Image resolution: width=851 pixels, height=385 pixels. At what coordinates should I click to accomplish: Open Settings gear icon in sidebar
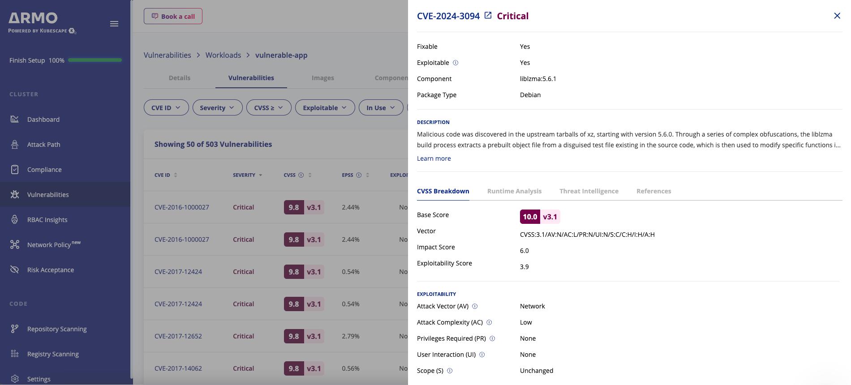tap(15, 379)
